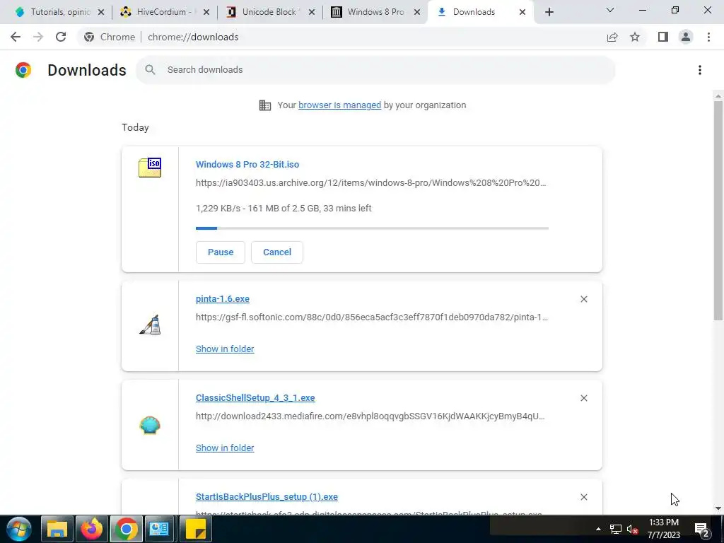724x543 pixels.
Task: Bookmark this page with the star icon
Action: click(x=635, y=37)
